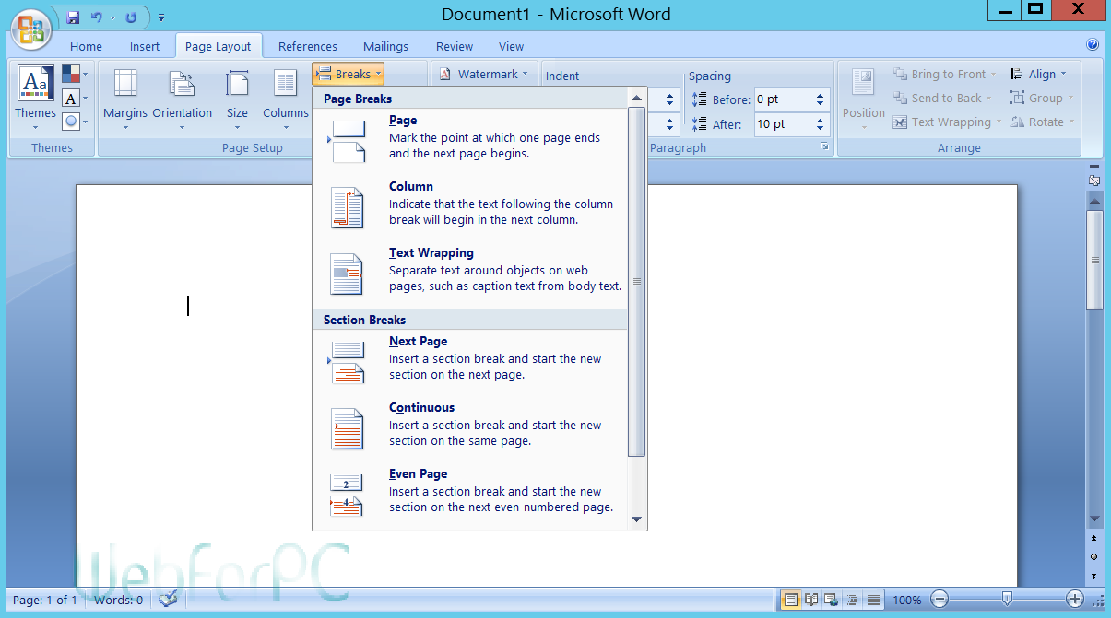Open Theme Colors dropdown
Viewport: 1111px width, 618px height.
[x=75, y=74]
